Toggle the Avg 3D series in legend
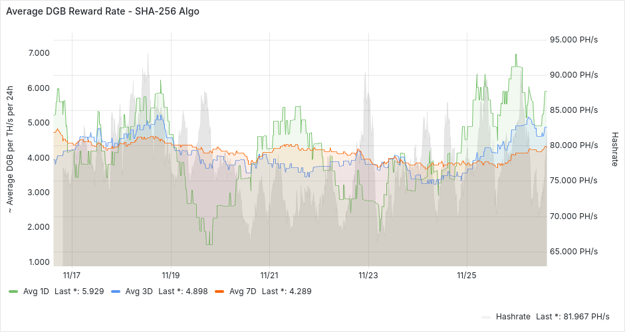625x332 pixels. coord(139,291)
